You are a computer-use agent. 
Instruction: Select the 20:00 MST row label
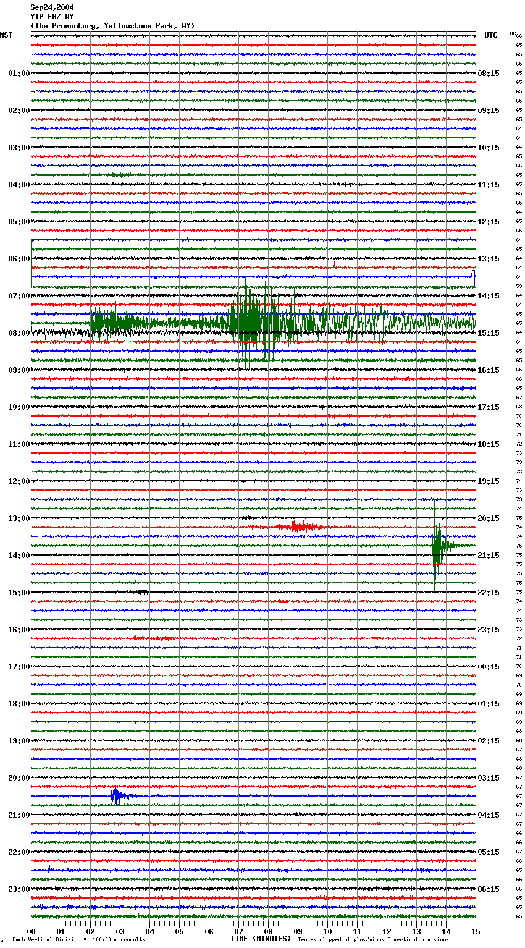point(19,778)
